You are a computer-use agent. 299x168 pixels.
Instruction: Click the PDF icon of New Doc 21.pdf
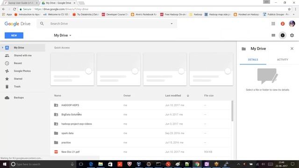(56, 152)
